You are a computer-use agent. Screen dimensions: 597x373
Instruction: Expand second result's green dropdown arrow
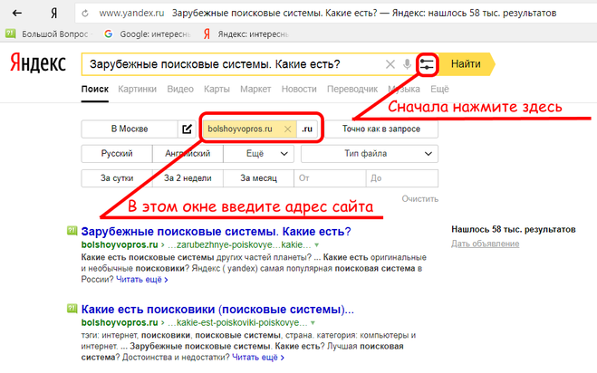313,323
